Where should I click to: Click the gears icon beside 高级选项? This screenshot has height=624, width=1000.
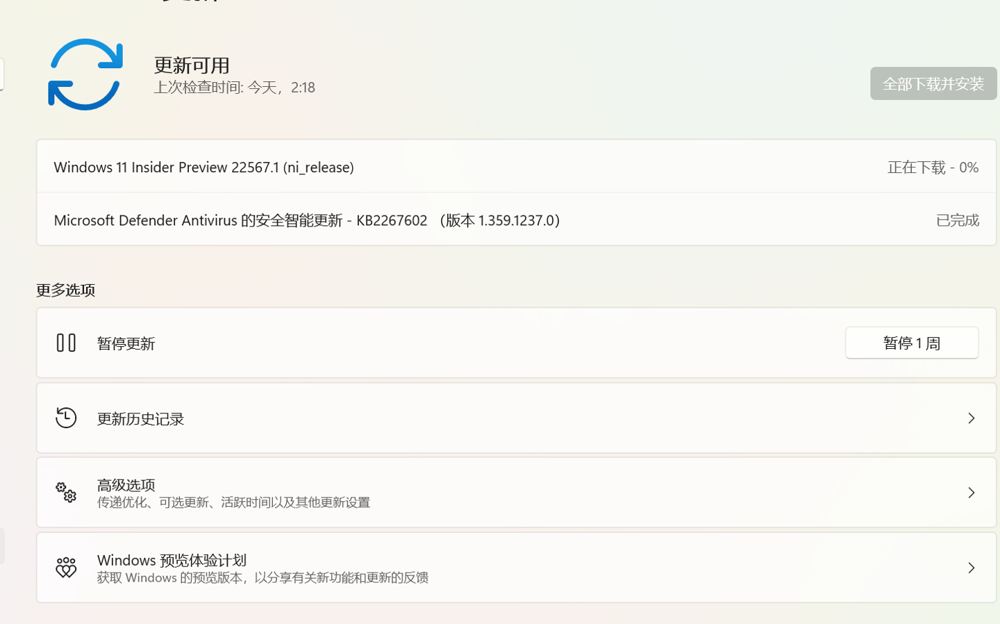[66, 492]
